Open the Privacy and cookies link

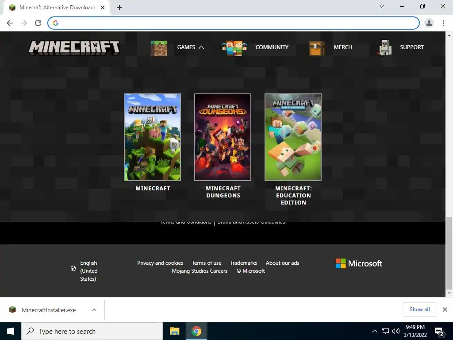(x=160, y=263)
